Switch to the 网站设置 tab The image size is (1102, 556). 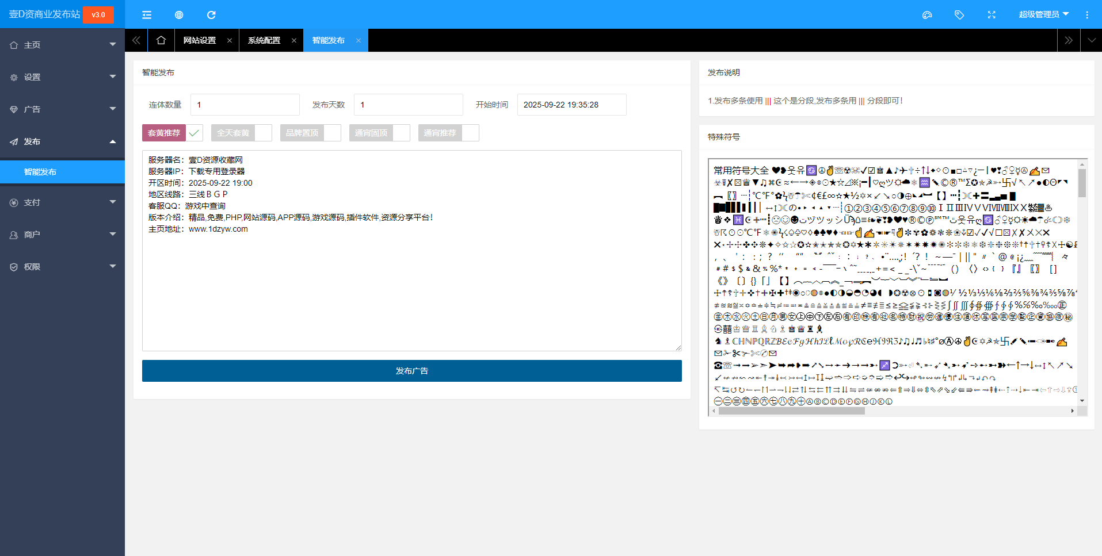199,40
